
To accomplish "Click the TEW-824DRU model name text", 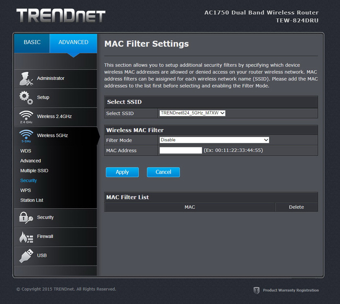I will (297, 20).
